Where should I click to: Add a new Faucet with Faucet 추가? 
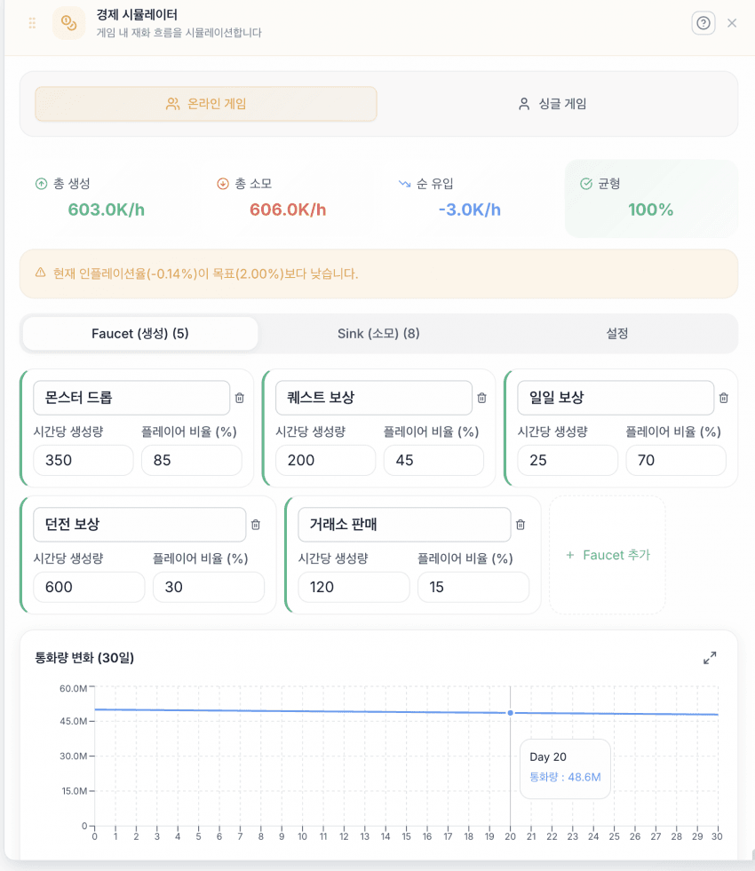(608, 555)
